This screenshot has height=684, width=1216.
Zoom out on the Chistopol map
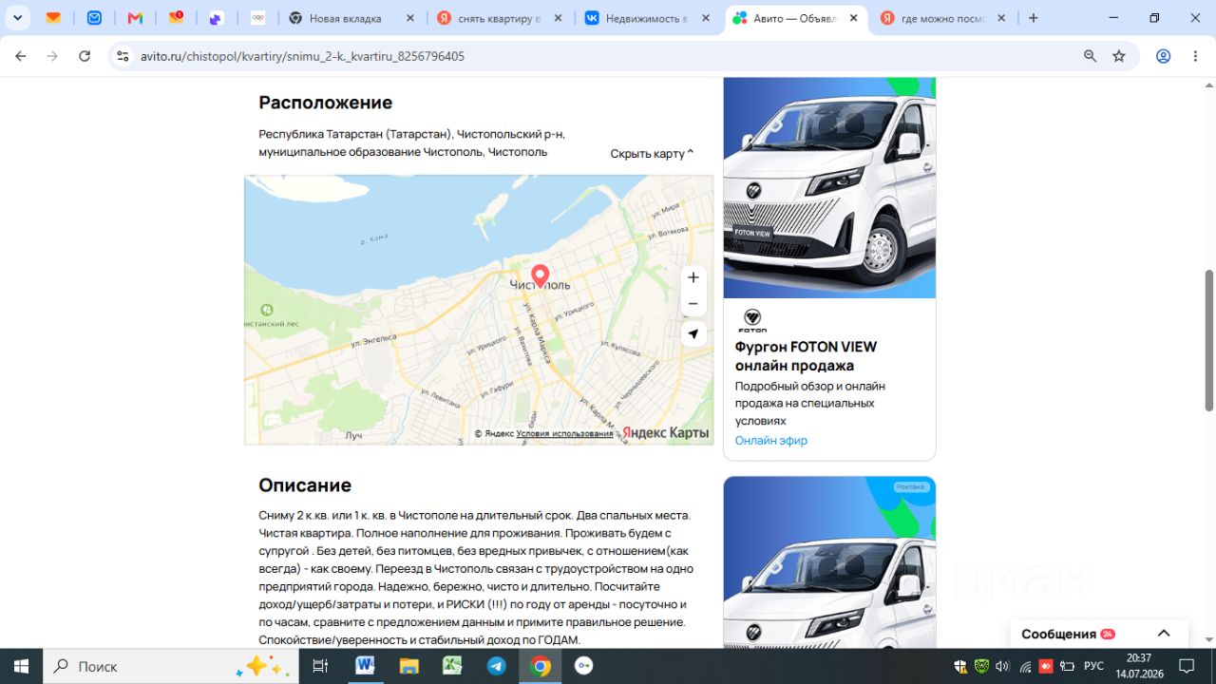pyautogui.click(x=693, y=304)
